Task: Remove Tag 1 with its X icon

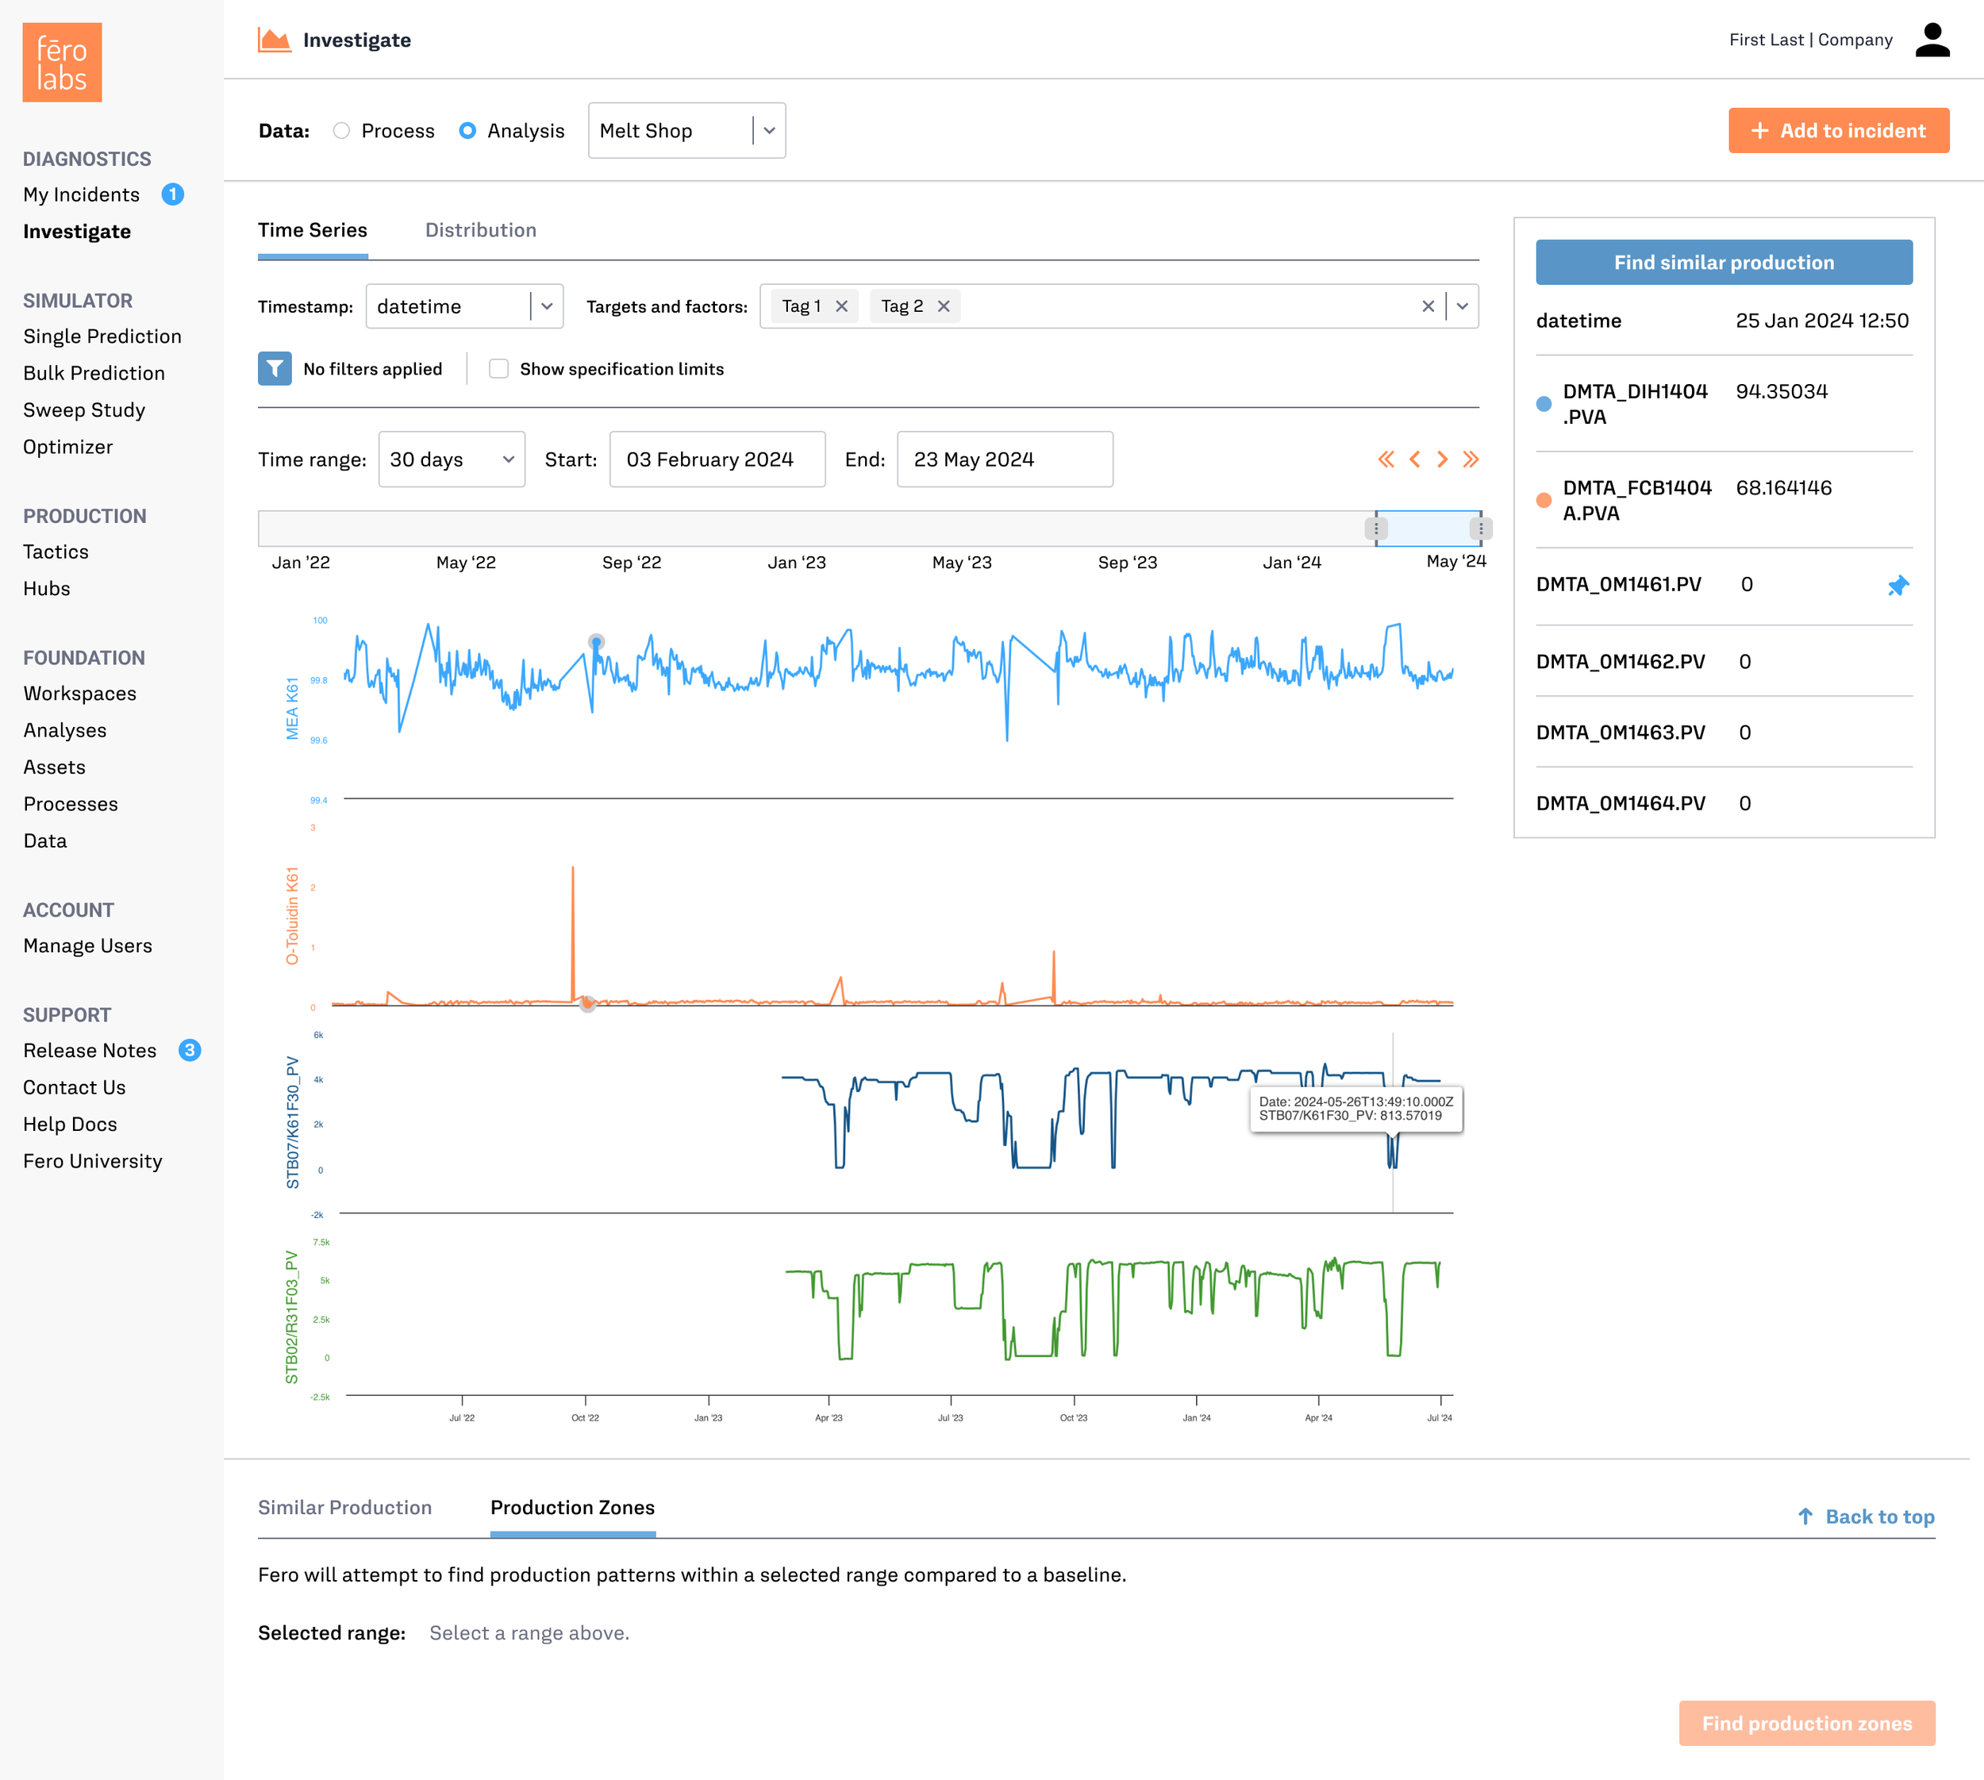Action: pos(841,306)
